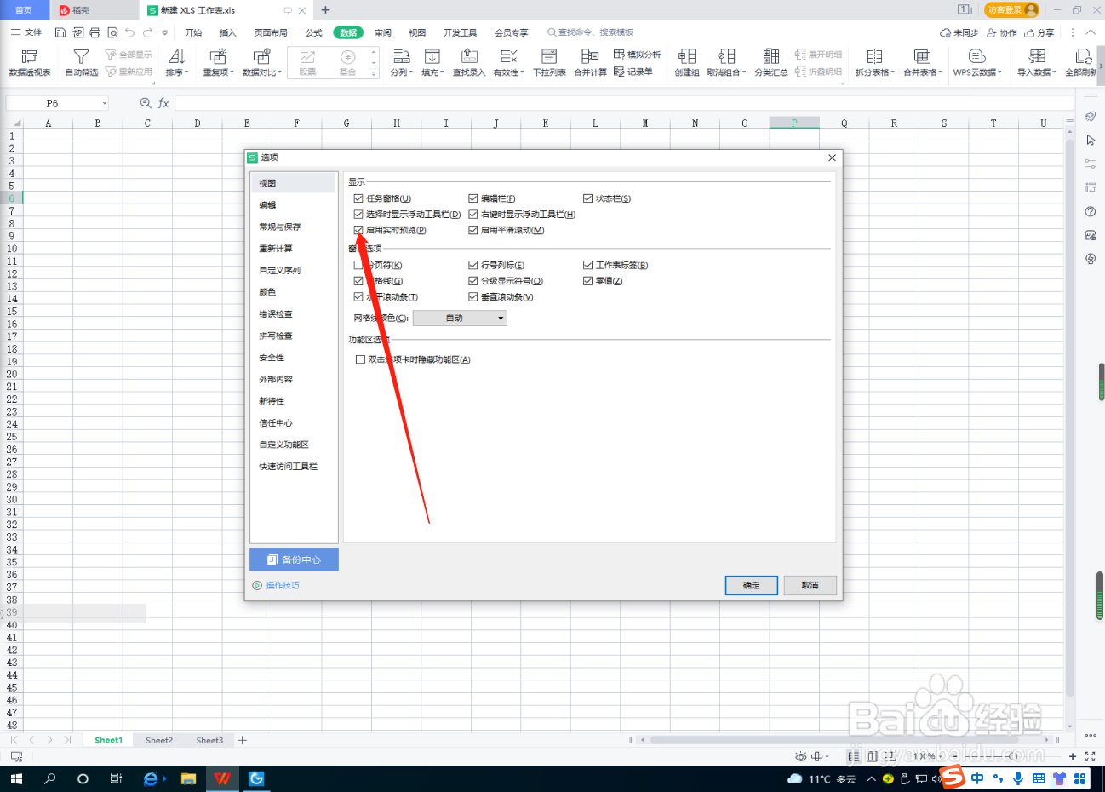Click the 访客登录 login button

[x=1011, y=9]
